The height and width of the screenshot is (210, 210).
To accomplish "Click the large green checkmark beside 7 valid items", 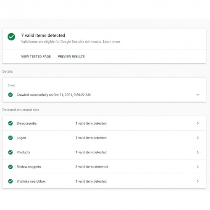I will [x=11, y=37].
